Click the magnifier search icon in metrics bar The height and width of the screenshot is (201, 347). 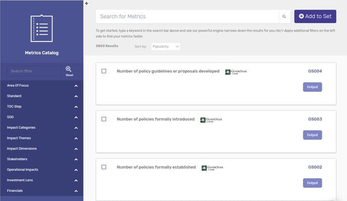284,16
